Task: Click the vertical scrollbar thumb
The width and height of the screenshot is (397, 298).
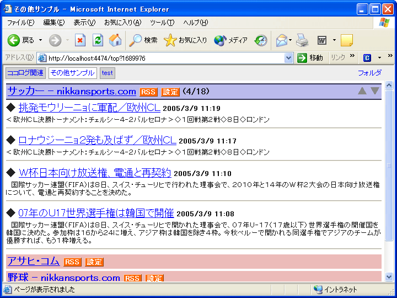Action: [389, 166]
